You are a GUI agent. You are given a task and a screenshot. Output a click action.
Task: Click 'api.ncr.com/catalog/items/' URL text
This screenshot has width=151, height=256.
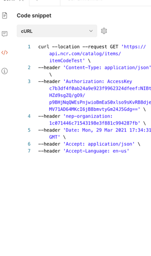tap(85, 54)
